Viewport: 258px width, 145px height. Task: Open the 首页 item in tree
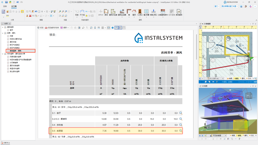11,30
